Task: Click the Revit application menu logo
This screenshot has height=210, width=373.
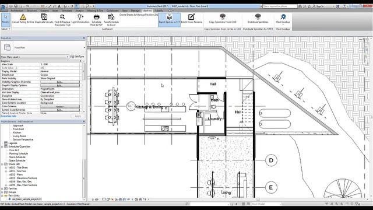Action: tap(4, 8)
